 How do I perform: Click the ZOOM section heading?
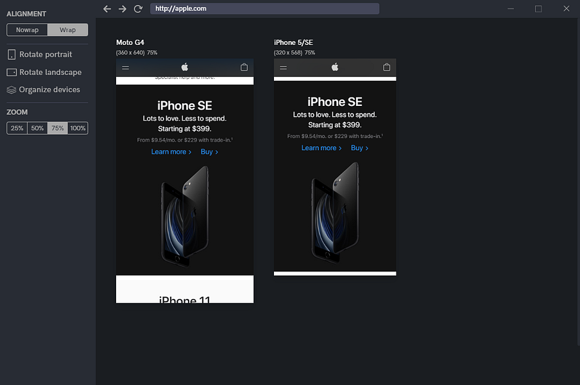17,112
